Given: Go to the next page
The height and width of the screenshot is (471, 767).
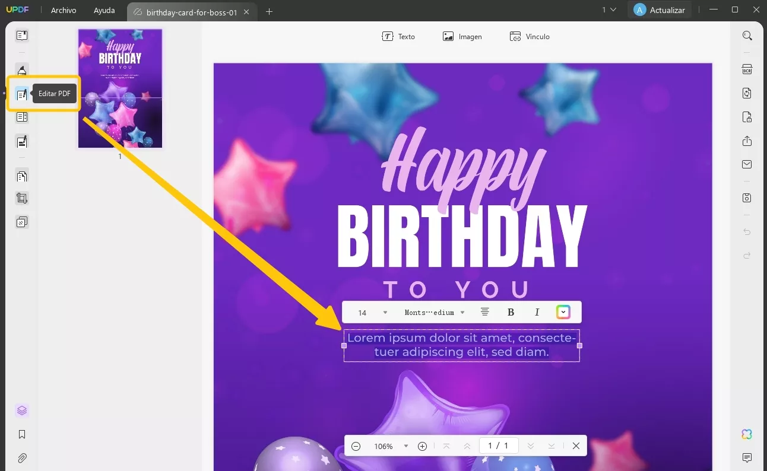Looking at the screenshot, I should click(x=531, y=446).
